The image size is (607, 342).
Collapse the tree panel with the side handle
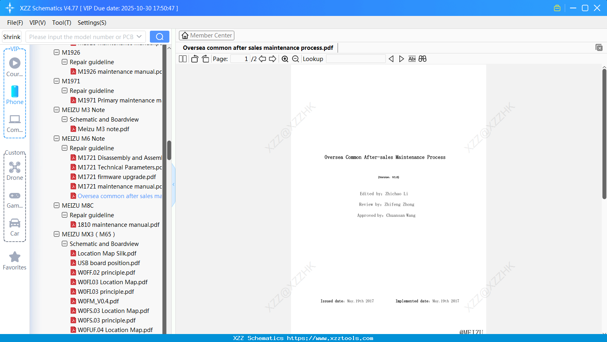point(173,185)
